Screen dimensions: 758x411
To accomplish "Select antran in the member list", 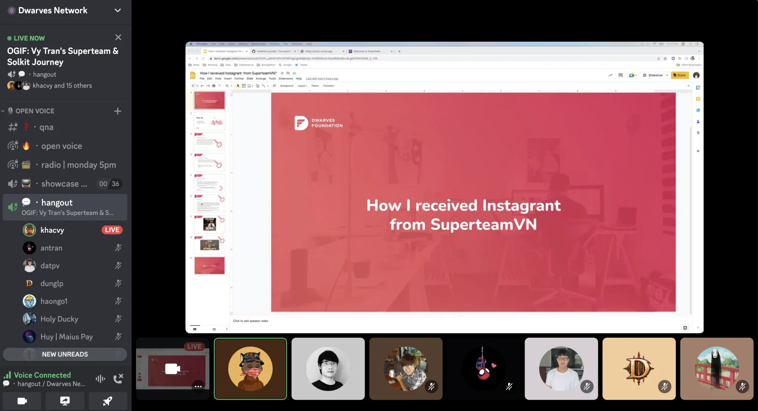I will click(72, 248).
